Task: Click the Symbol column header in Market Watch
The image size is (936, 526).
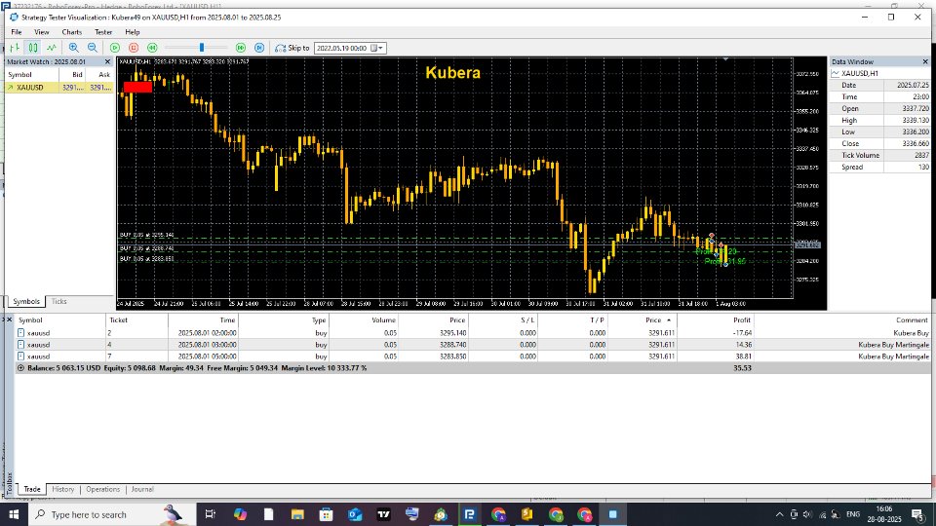Action: pyautogui.click(x=31, y=75)
